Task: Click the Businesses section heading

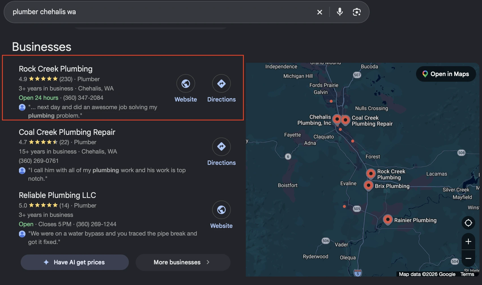Action: [42, 47]
